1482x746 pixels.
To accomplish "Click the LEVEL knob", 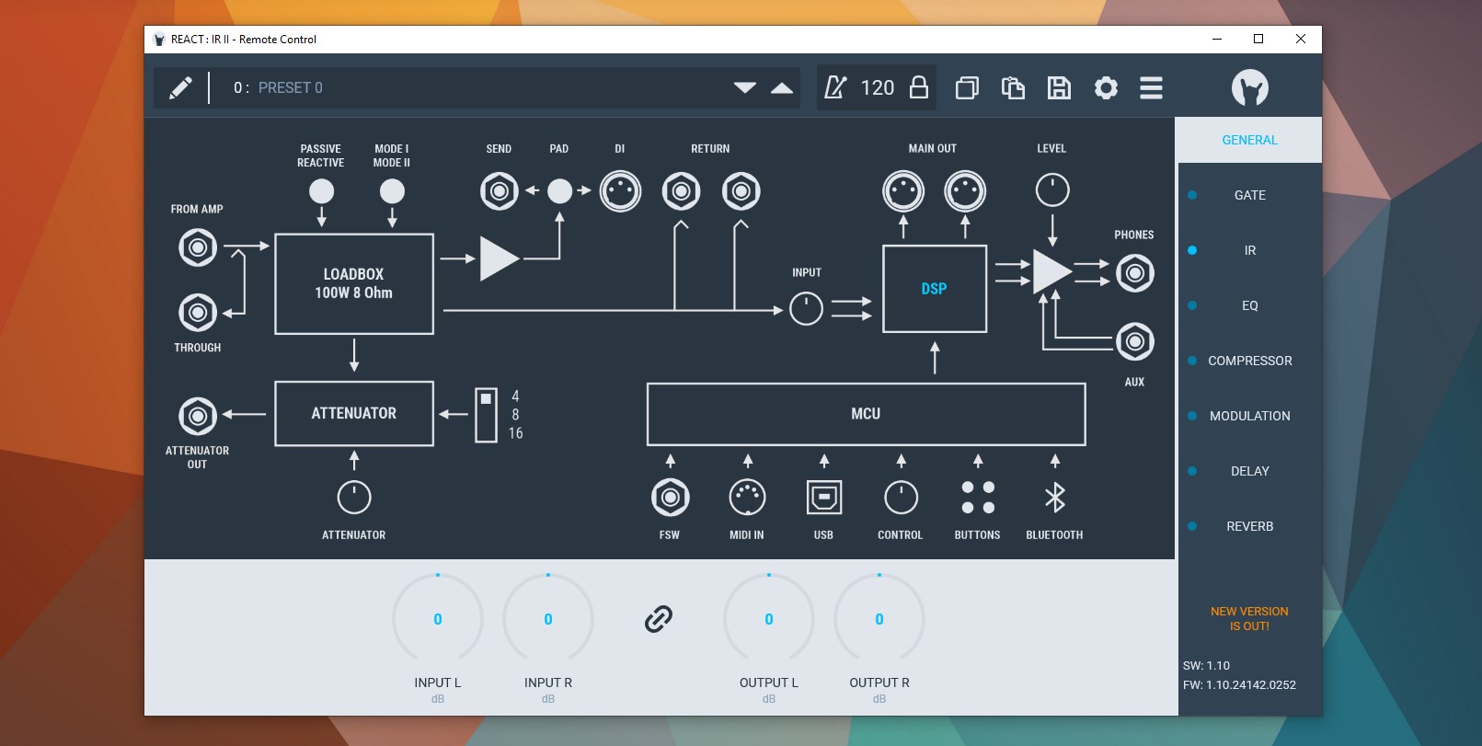I will click(1052, 190).
